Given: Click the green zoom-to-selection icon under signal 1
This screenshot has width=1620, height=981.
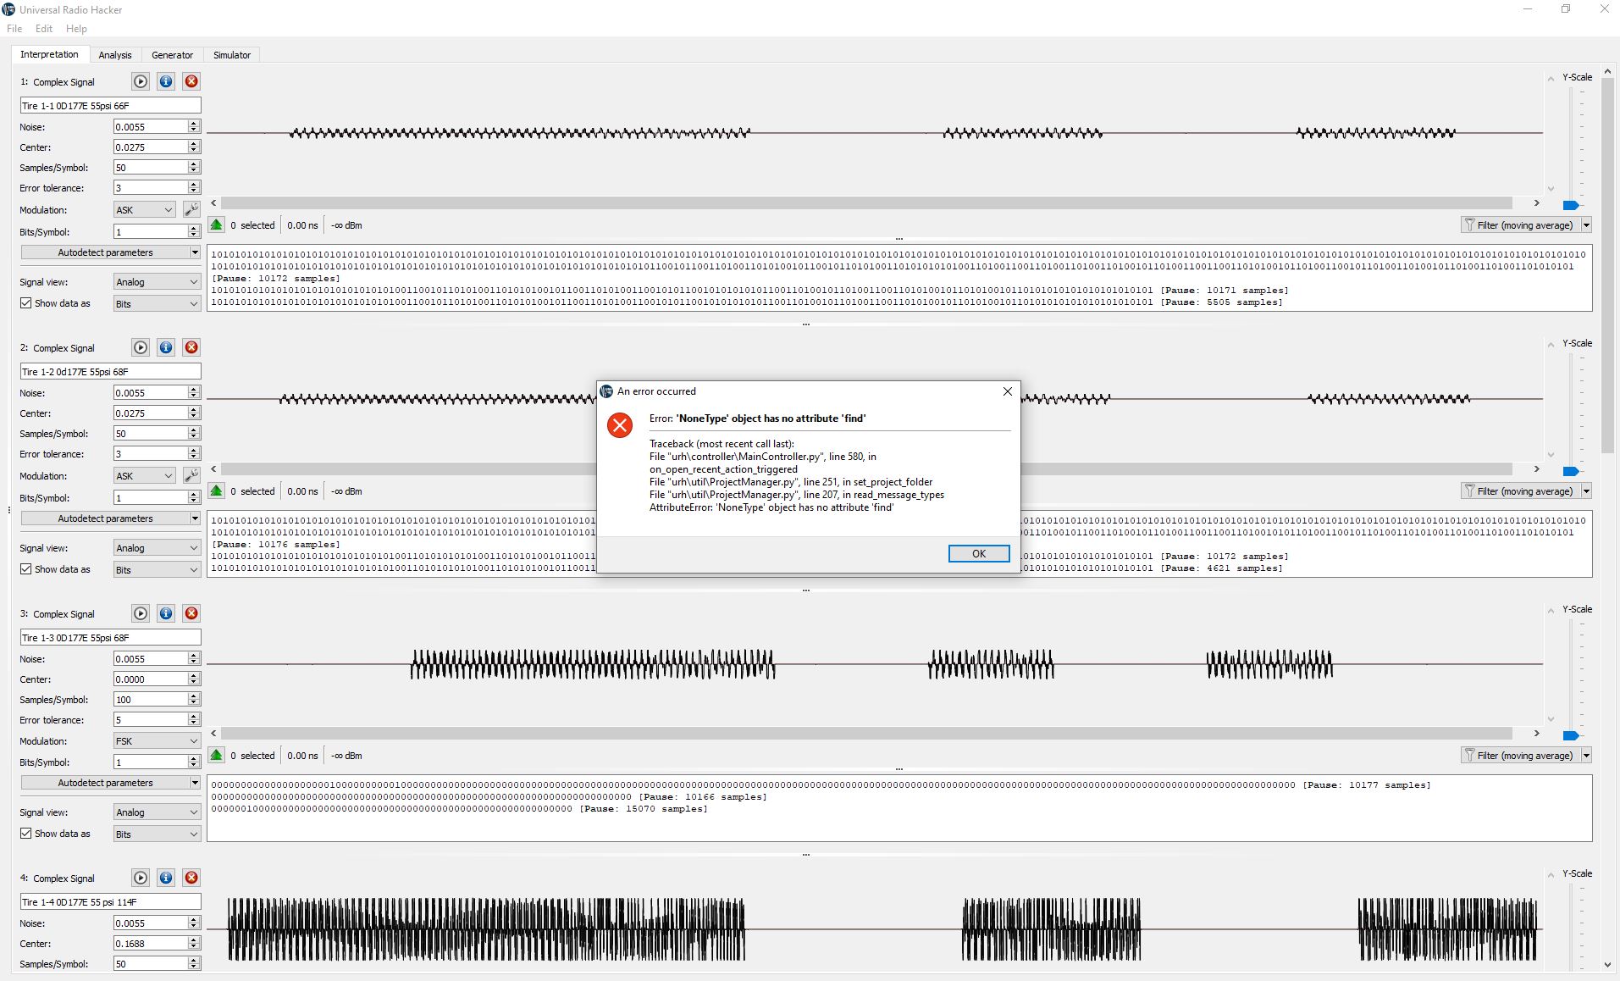Looking at the screenshot, I should [217, 224].
